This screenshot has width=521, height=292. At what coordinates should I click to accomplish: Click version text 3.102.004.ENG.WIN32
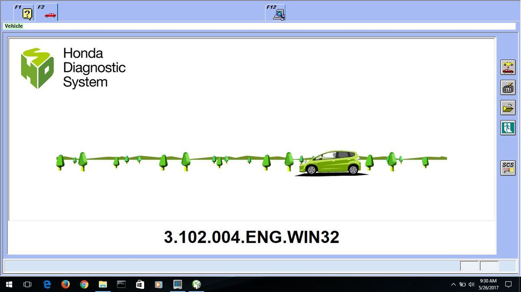251,237
